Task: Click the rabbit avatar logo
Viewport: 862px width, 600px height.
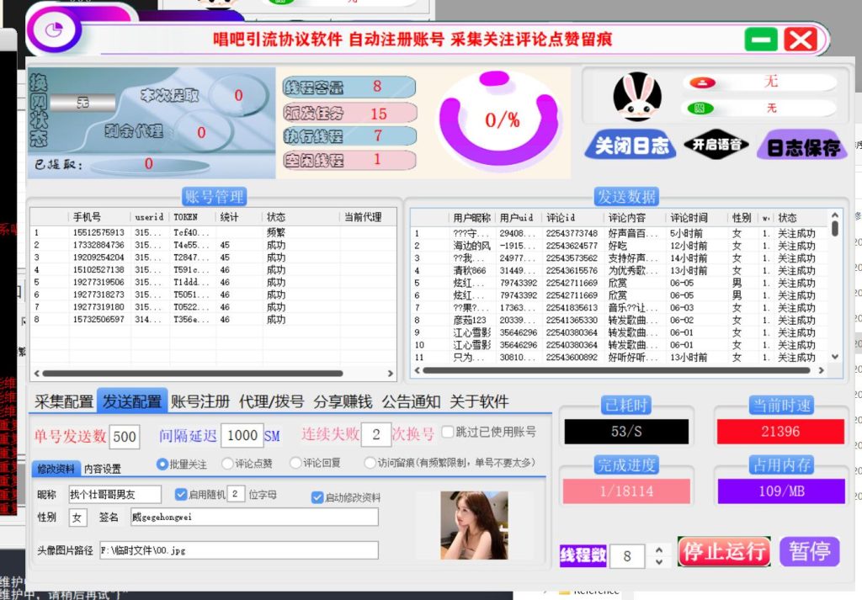Action: pos(636,97)
